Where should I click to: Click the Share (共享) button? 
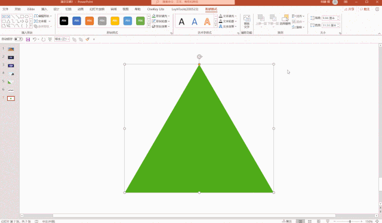349,9
